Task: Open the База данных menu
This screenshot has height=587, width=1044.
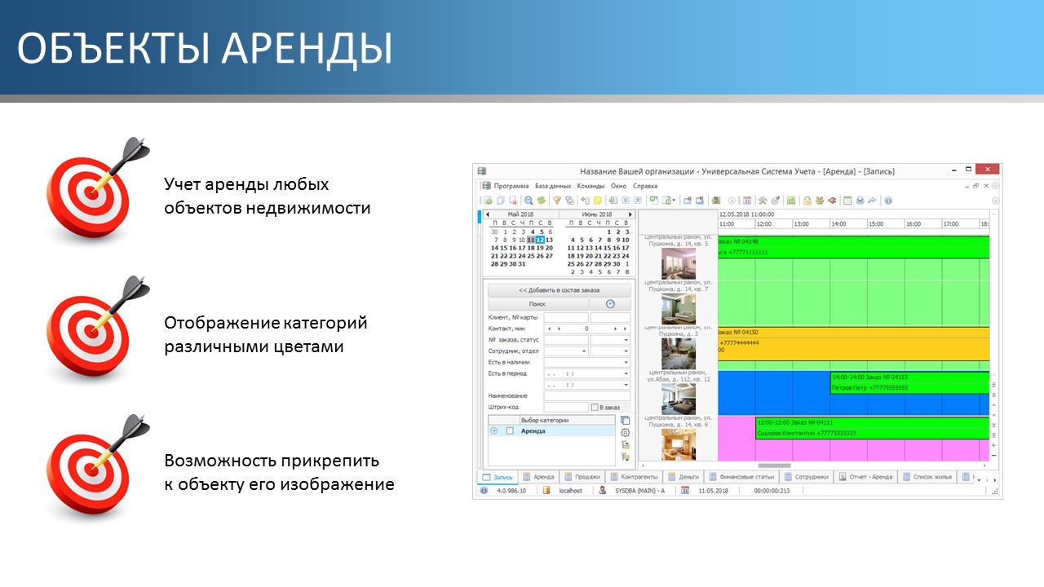Action: pyautogui.click(x=553, y=186)
